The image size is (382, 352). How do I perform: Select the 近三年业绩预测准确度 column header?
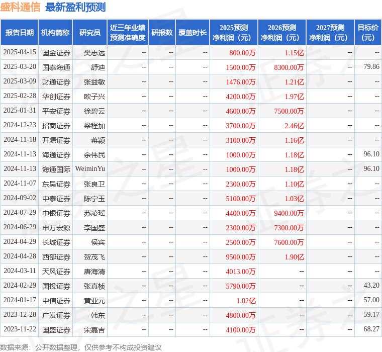128,33
